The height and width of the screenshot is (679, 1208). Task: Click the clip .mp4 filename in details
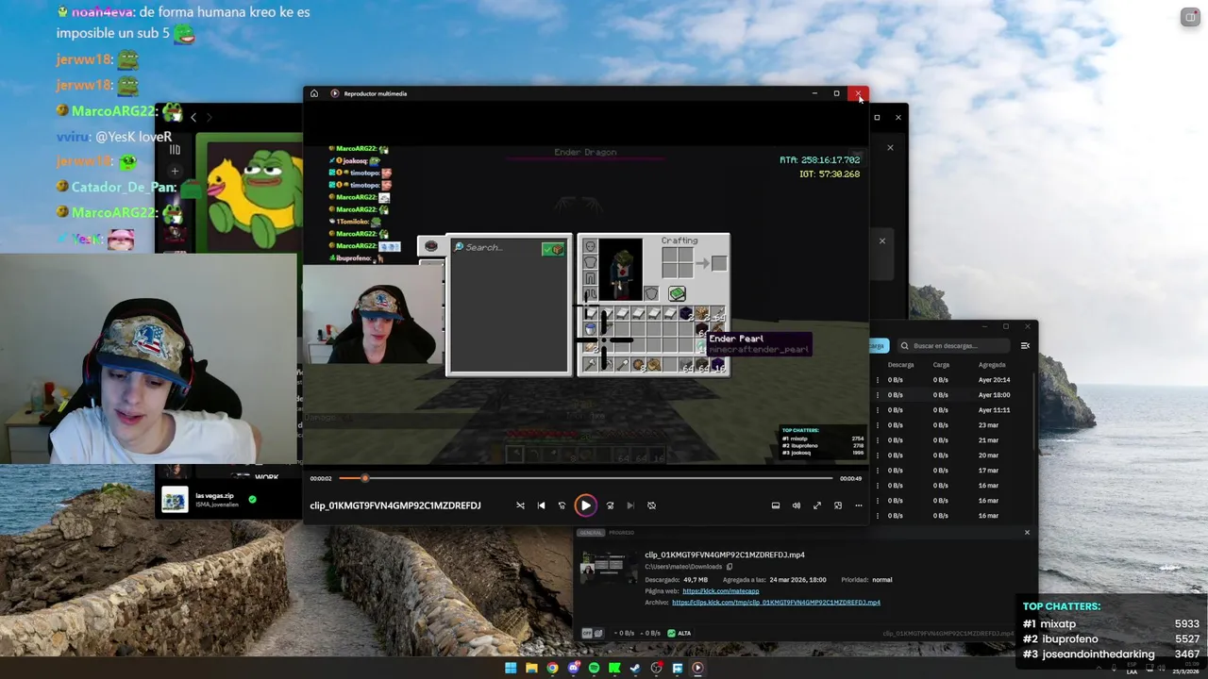(725, 555)
